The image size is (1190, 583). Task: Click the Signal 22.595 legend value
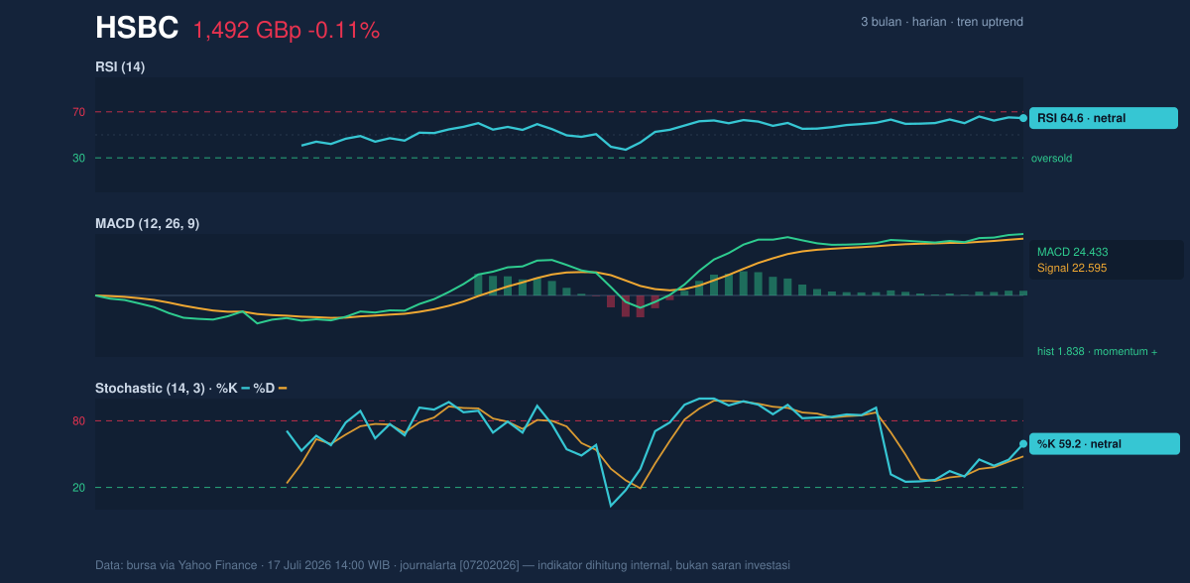[x=1072, y=268]
